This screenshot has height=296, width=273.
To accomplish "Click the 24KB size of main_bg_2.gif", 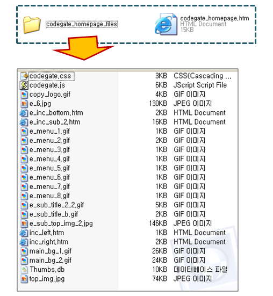I will [x=160, y=261].
